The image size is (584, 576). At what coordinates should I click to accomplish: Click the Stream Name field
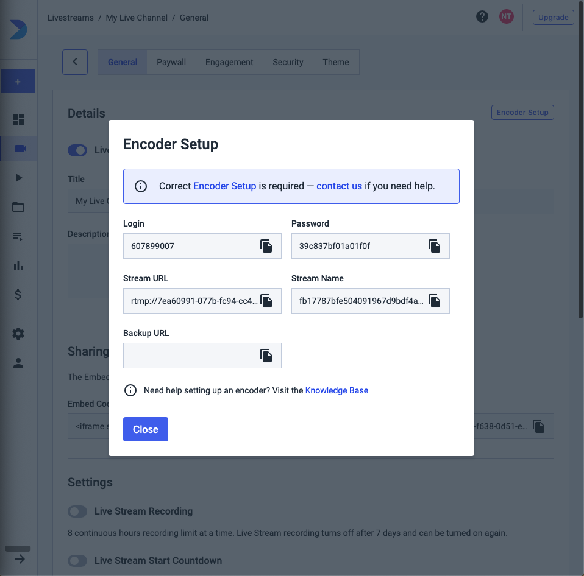[x=371, y=301]
